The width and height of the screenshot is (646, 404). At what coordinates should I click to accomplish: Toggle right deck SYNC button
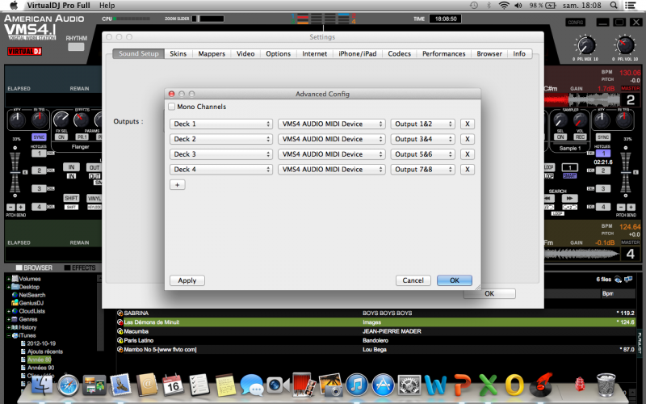pos(602,137)
